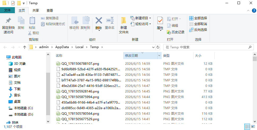Switch to large thumbnails view icon

coord(253,127)
